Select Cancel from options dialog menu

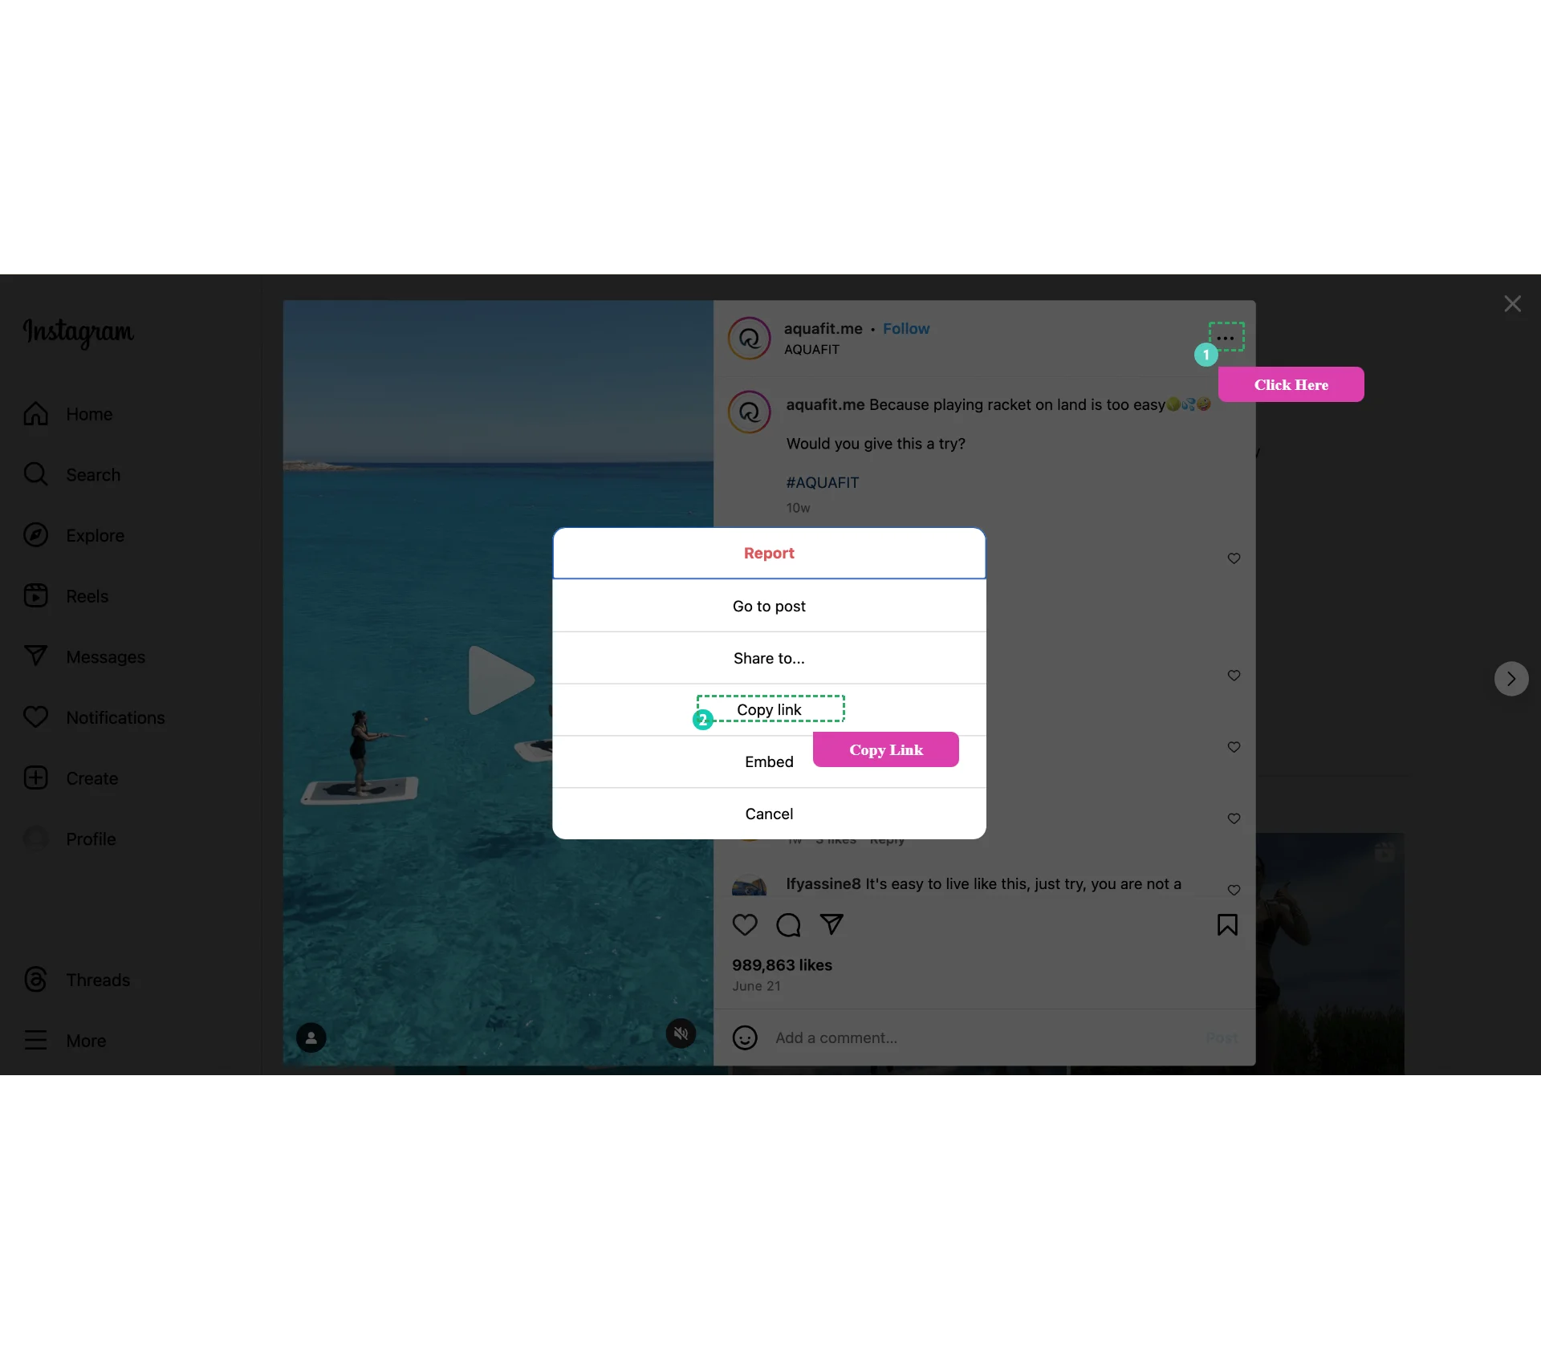point(768,814)
